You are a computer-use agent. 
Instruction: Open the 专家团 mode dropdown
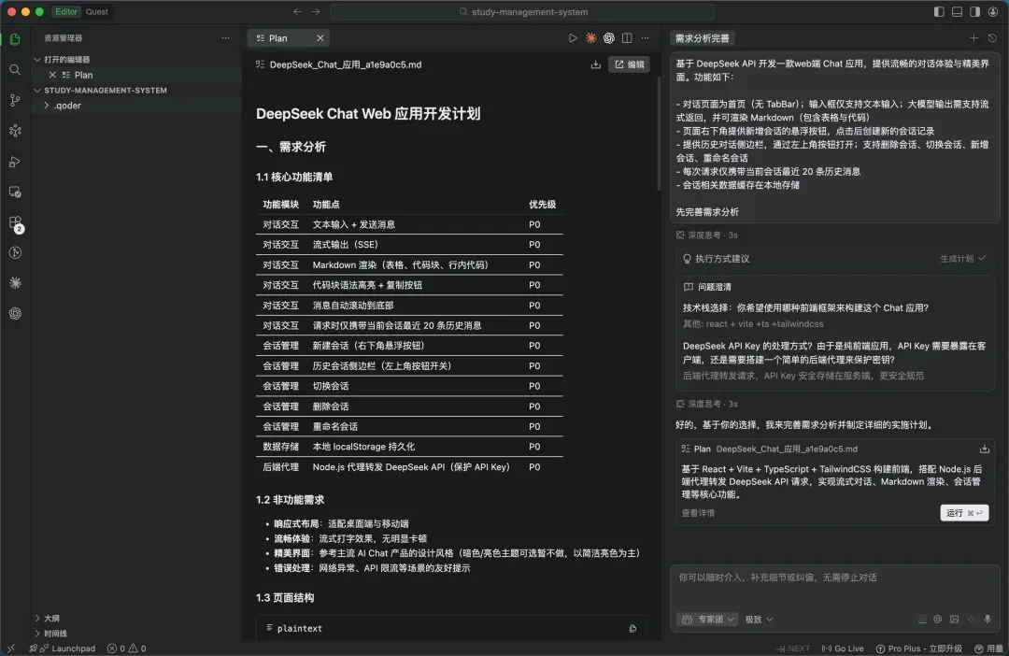point(707,619)
